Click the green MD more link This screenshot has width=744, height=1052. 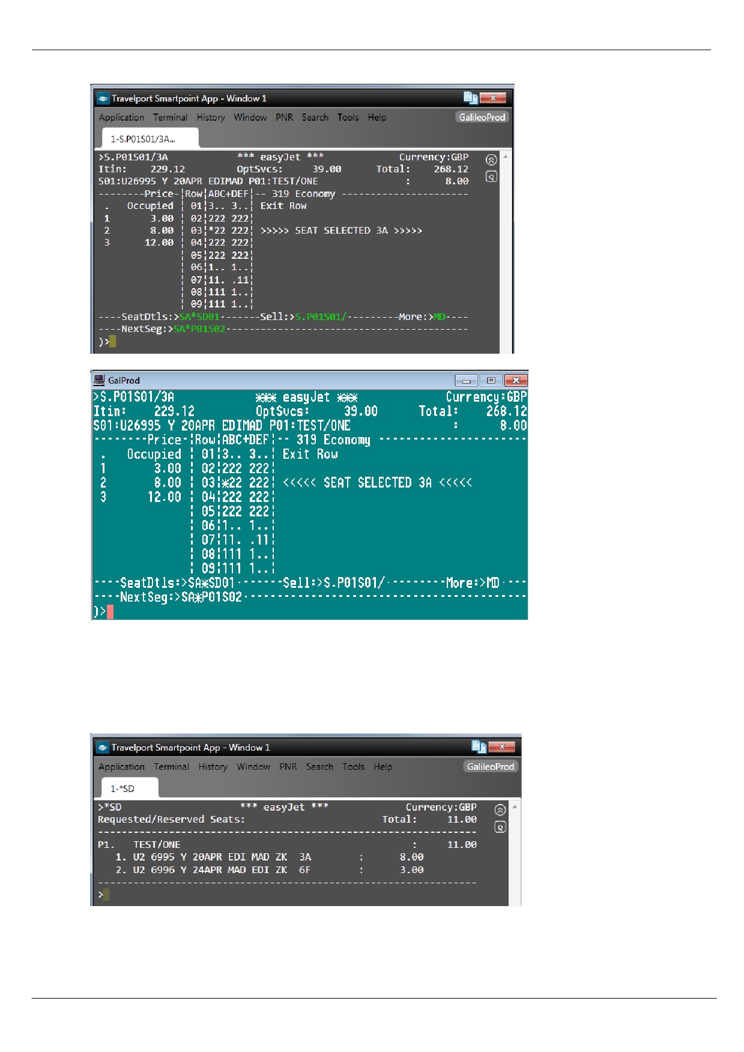point(440,317)
